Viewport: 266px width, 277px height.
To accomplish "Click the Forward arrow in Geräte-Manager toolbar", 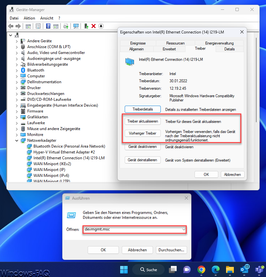I will pos(18,26).
